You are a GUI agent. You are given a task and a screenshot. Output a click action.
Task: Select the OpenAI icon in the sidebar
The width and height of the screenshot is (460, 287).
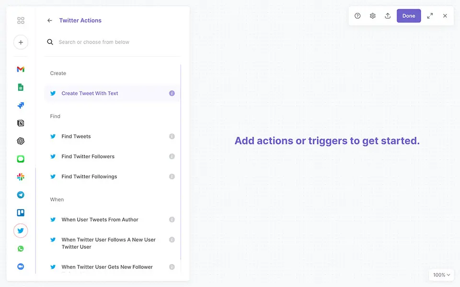21,141
